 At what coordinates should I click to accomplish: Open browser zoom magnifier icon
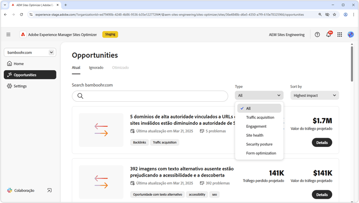(x=320, y=14)
